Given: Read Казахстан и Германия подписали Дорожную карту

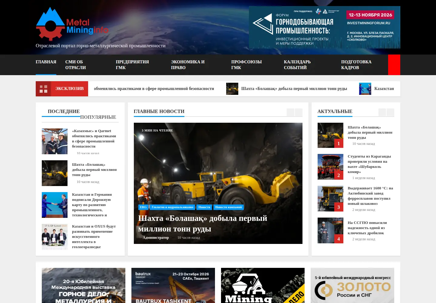Looking at the screenshot, I should click(92, 205).
